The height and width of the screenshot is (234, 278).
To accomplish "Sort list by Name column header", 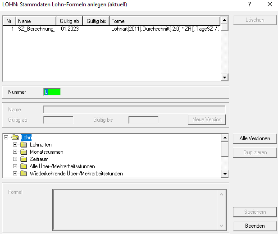I will point(36,21).
